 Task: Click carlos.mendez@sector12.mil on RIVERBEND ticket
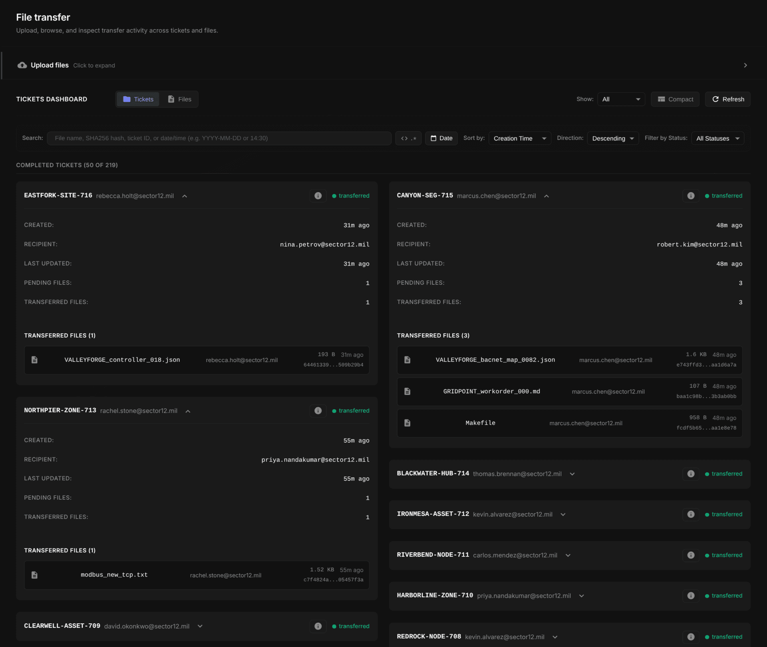pyautogui.click(x=515, y=555)
